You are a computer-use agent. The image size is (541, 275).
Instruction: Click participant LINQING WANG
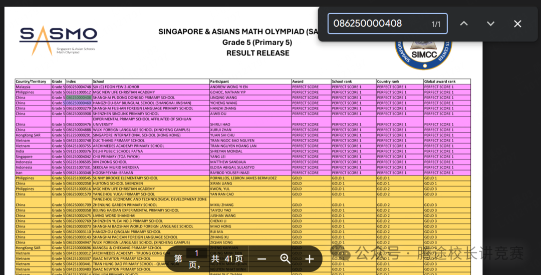tap(223, 97)
